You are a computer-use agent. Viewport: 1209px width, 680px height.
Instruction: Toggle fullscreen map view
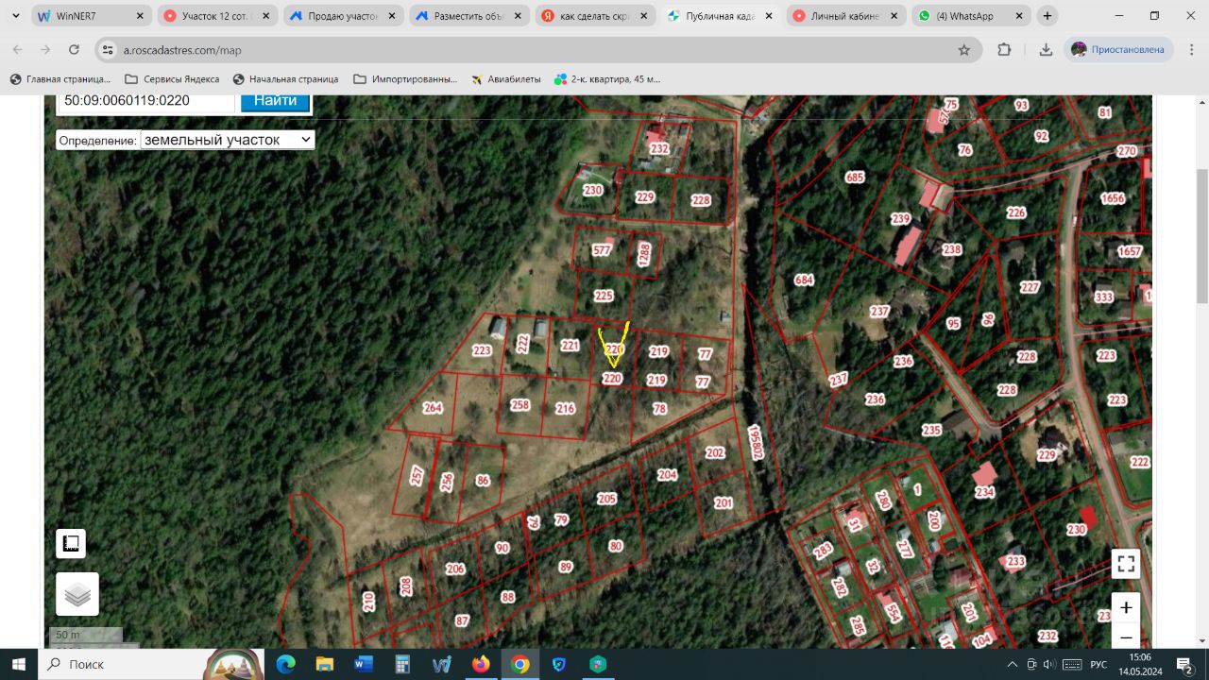pos(1125,564)
